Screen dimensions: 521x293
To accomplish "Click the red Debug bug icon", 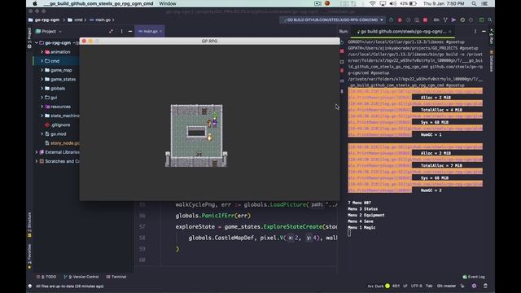I will [400, 20].
